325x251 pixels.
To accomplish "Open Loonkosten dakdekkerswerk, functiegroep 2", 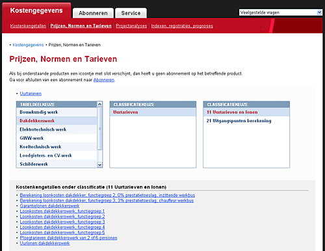I will (62, 217).
